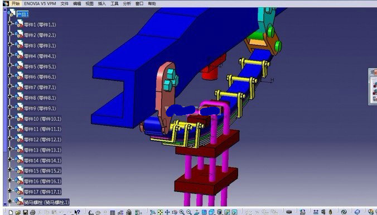Screen dimensions: 377x215
Task: Toggle the Hide/Show icon
Action: coord(227,212)
